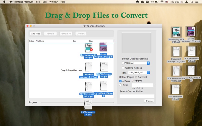Click the Add Files button
Screen dimensions: 202x126
click(36, 34)
